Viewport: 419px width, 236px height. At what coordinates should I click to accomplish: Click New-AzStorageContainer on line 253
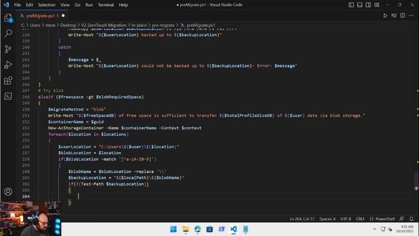tap(76, 128)
